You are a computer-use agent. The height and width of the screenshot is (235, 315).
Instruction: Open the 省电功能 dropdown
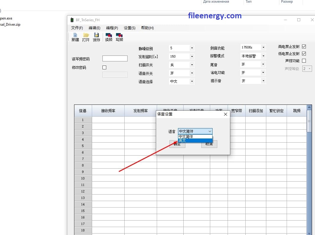click(253, 73)
